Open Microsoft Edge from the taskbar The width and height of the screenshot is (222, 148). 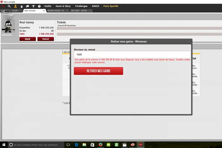click(76, 145)
